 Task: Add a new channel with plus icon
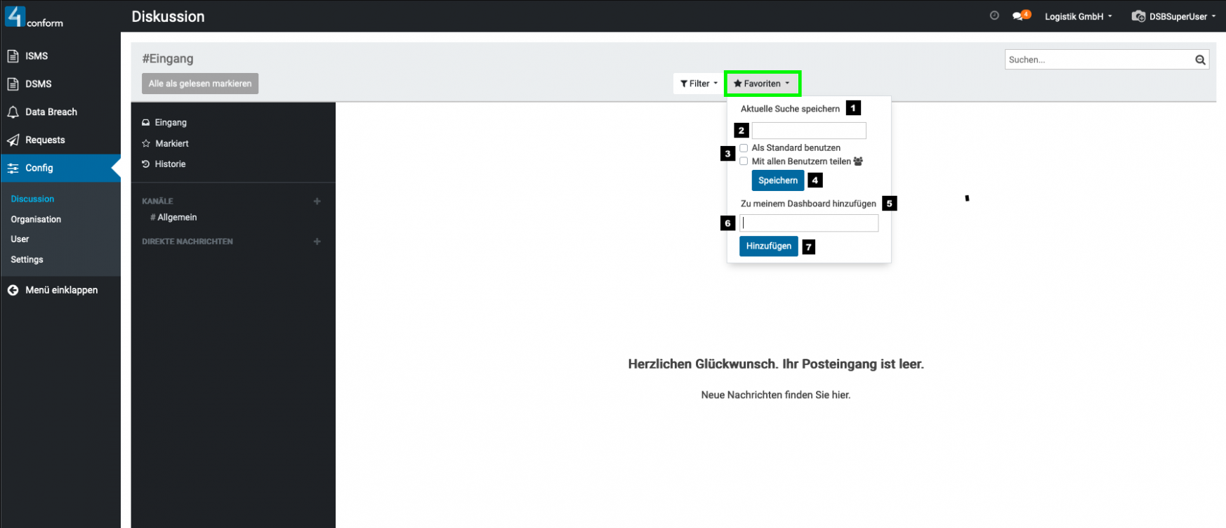pos(317,202)
